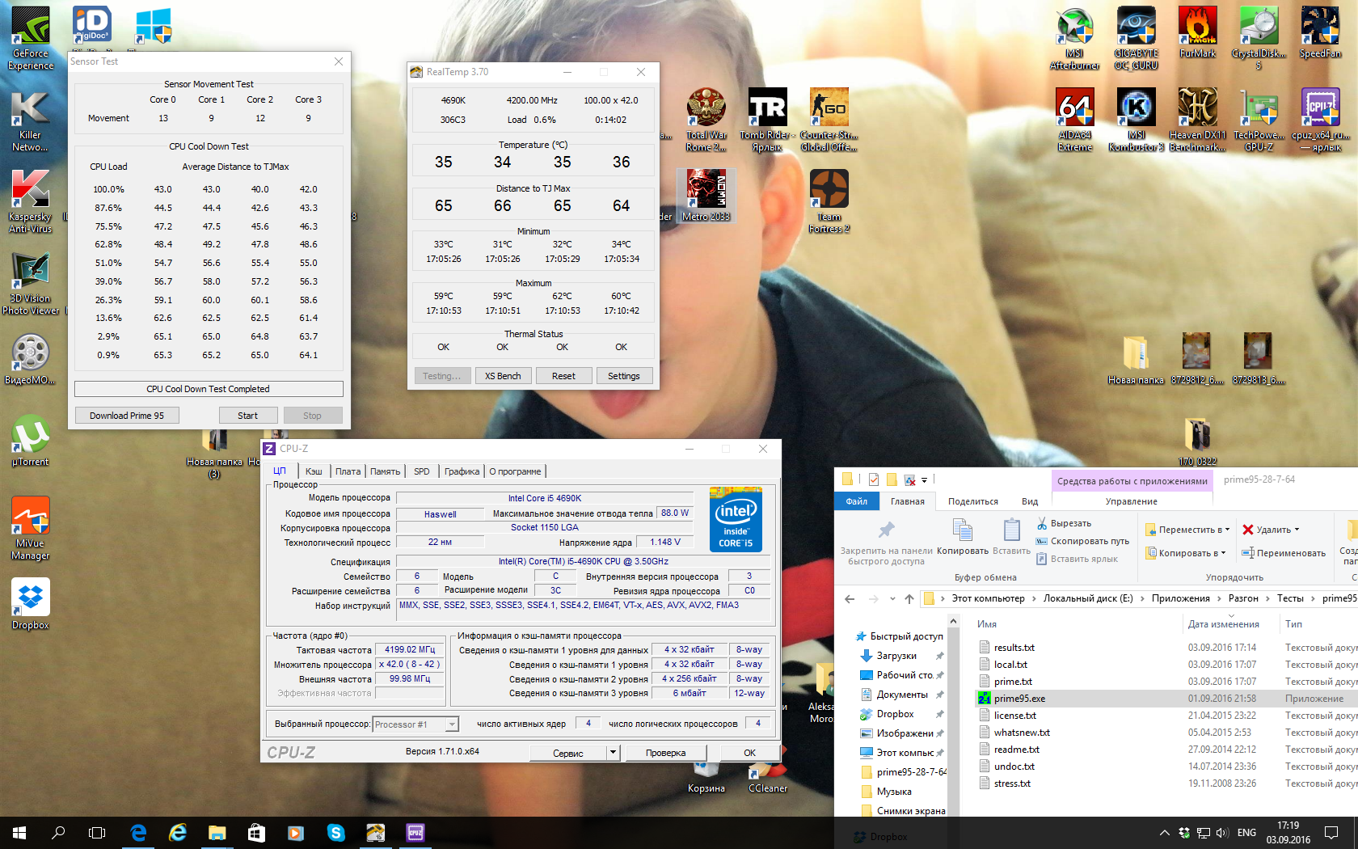Viewport: 1358px width, 849px height.
Task: Click Start in the Sensor Test window
Action: pyautogui.click(x=248, y=416)
